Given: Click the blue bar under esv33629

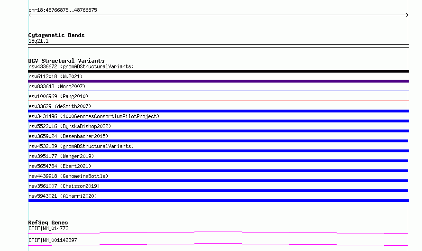Looking at the screenshot, I should [218, 111].
